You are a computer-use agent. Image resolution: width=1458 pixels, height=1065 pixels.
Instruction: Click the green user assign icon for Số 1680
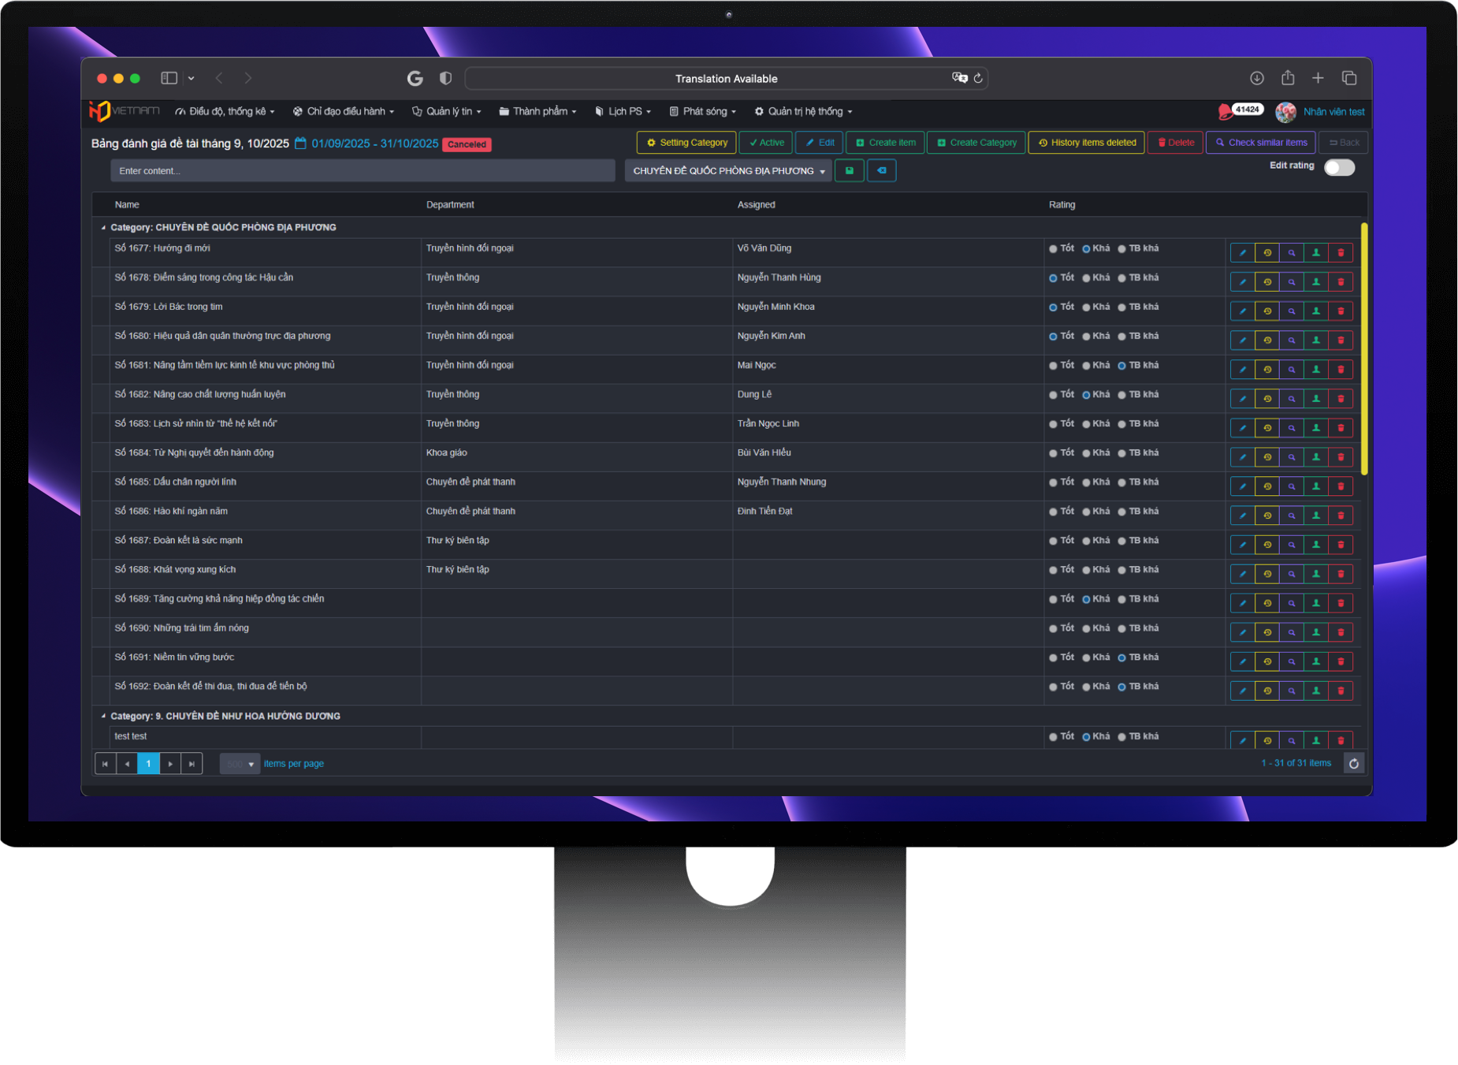1315,341
